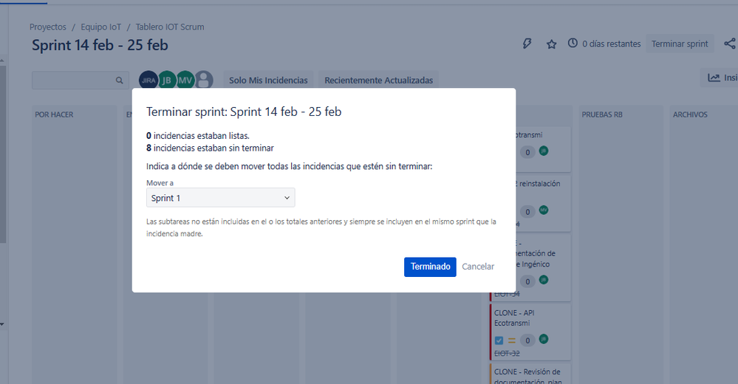Open the CLONE - API Ecotransmi card
Image resolution: width=738 pixels, height=384 pixels.
pyautogui.click(x=530, y=332)
